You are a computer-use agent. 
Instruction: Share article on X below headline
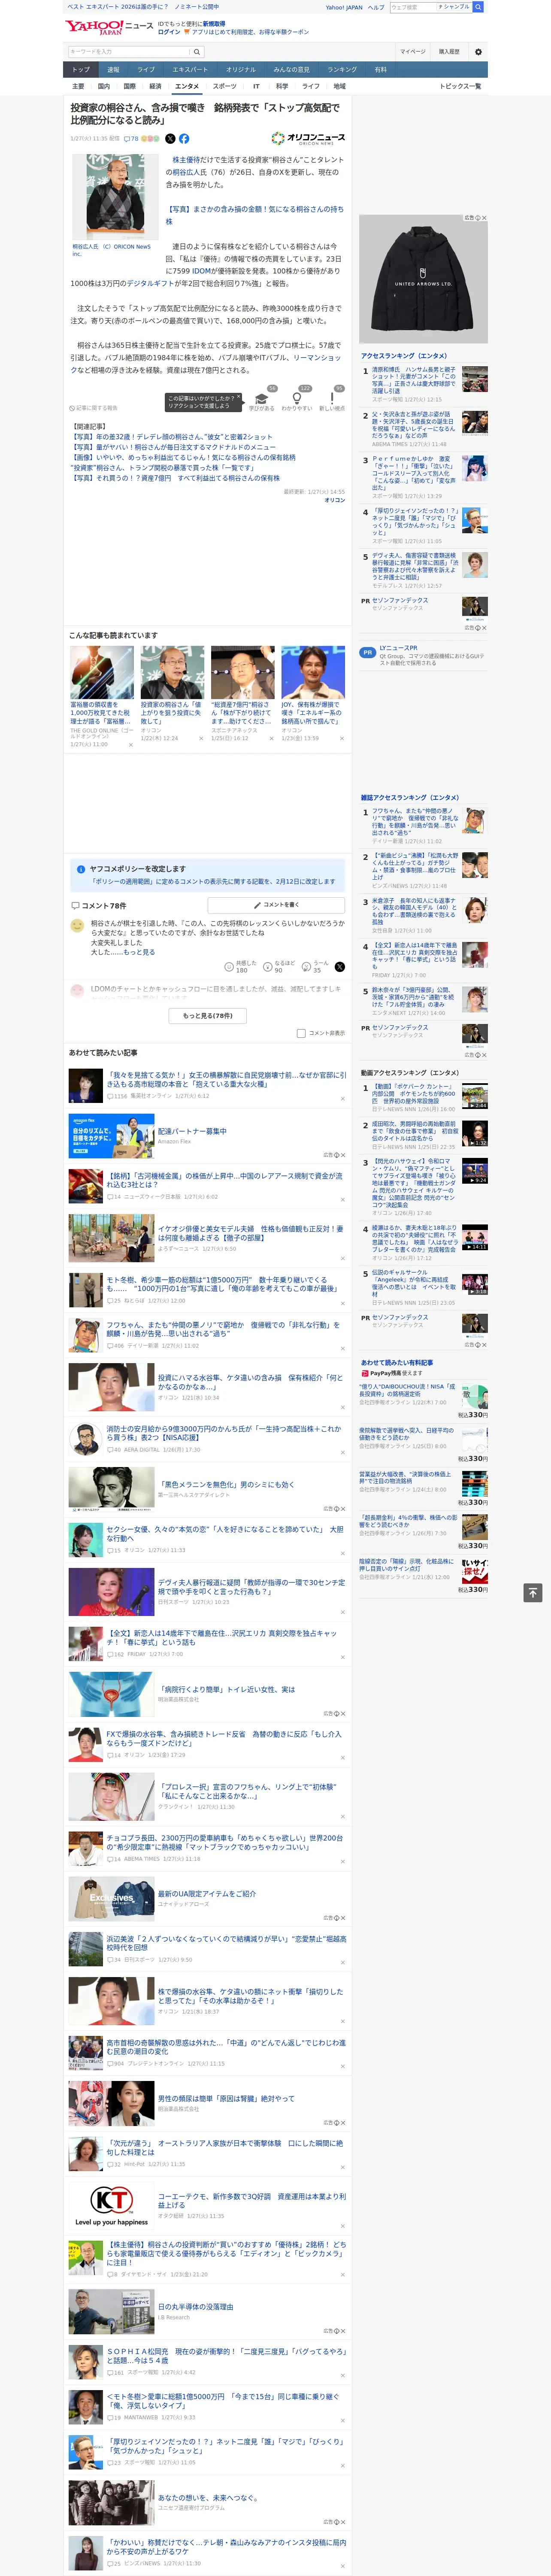[x=170, y=139]
